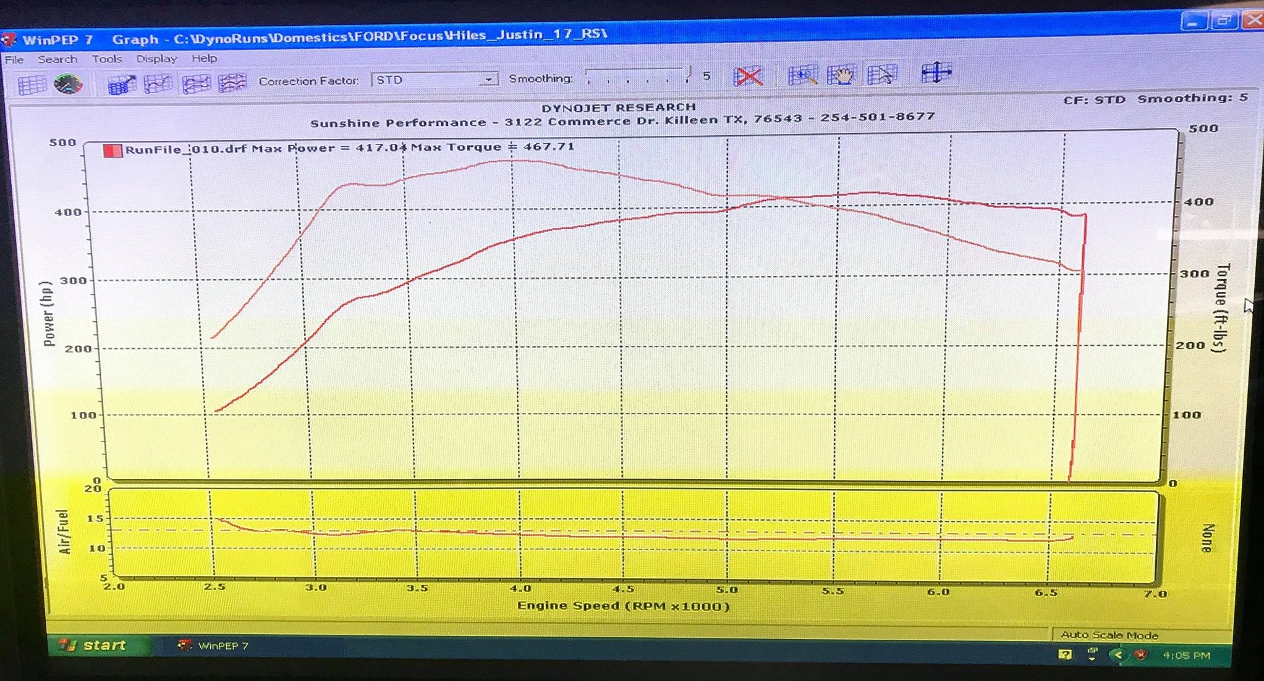Viewport: 1264px width, 681px height.
Task: Activate the hand pan graph tool
Action: pos(841,75)
